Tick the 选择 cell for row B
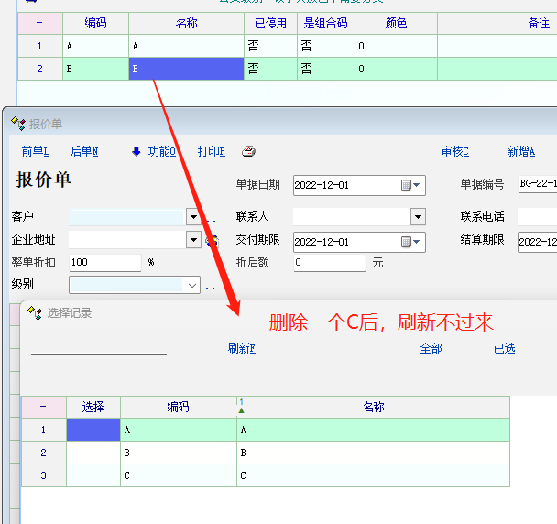 click(93, 453)
